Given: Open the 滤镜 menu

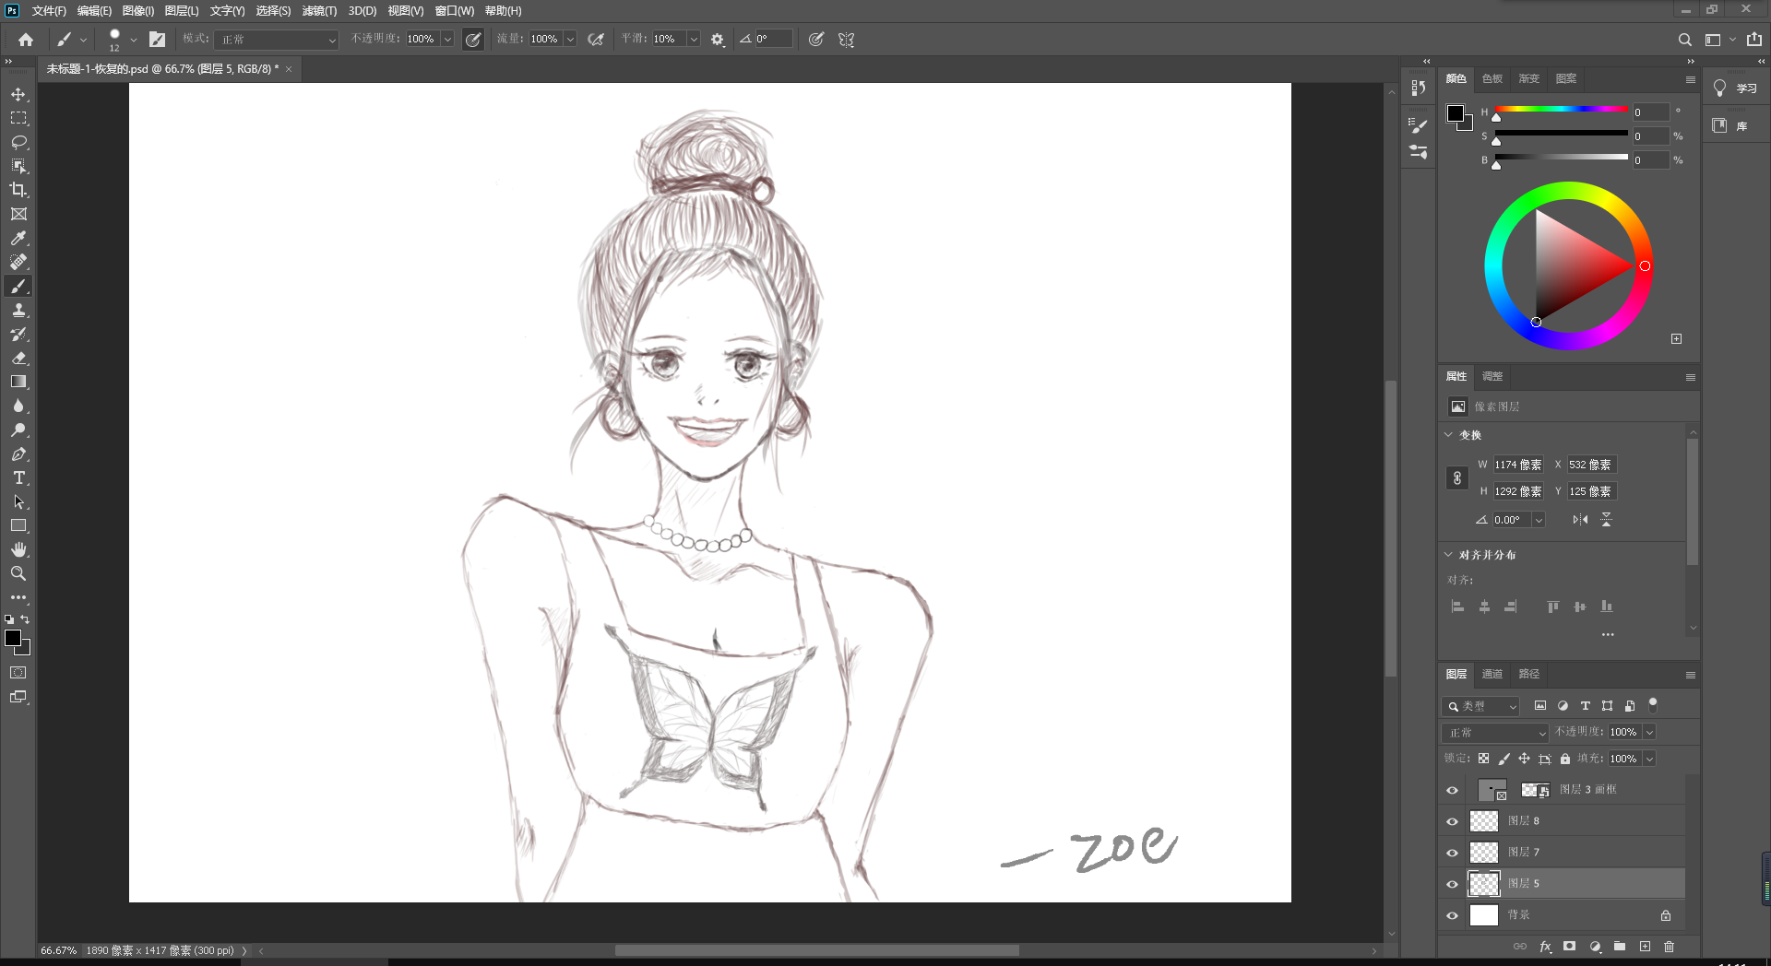Looking at the screenshot, I should (318, 11).
